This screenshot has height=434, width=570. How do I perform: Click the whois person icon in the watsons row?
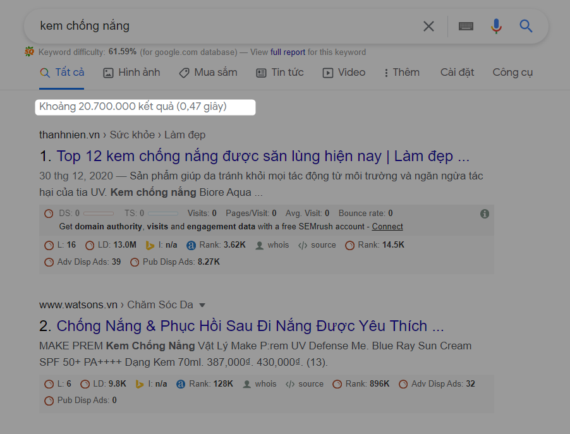246,384
